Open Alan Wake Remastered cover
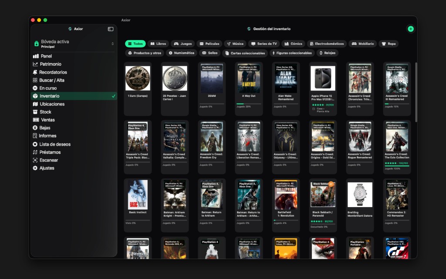Screen dimensions: 446x279 (x=286, y=78)
